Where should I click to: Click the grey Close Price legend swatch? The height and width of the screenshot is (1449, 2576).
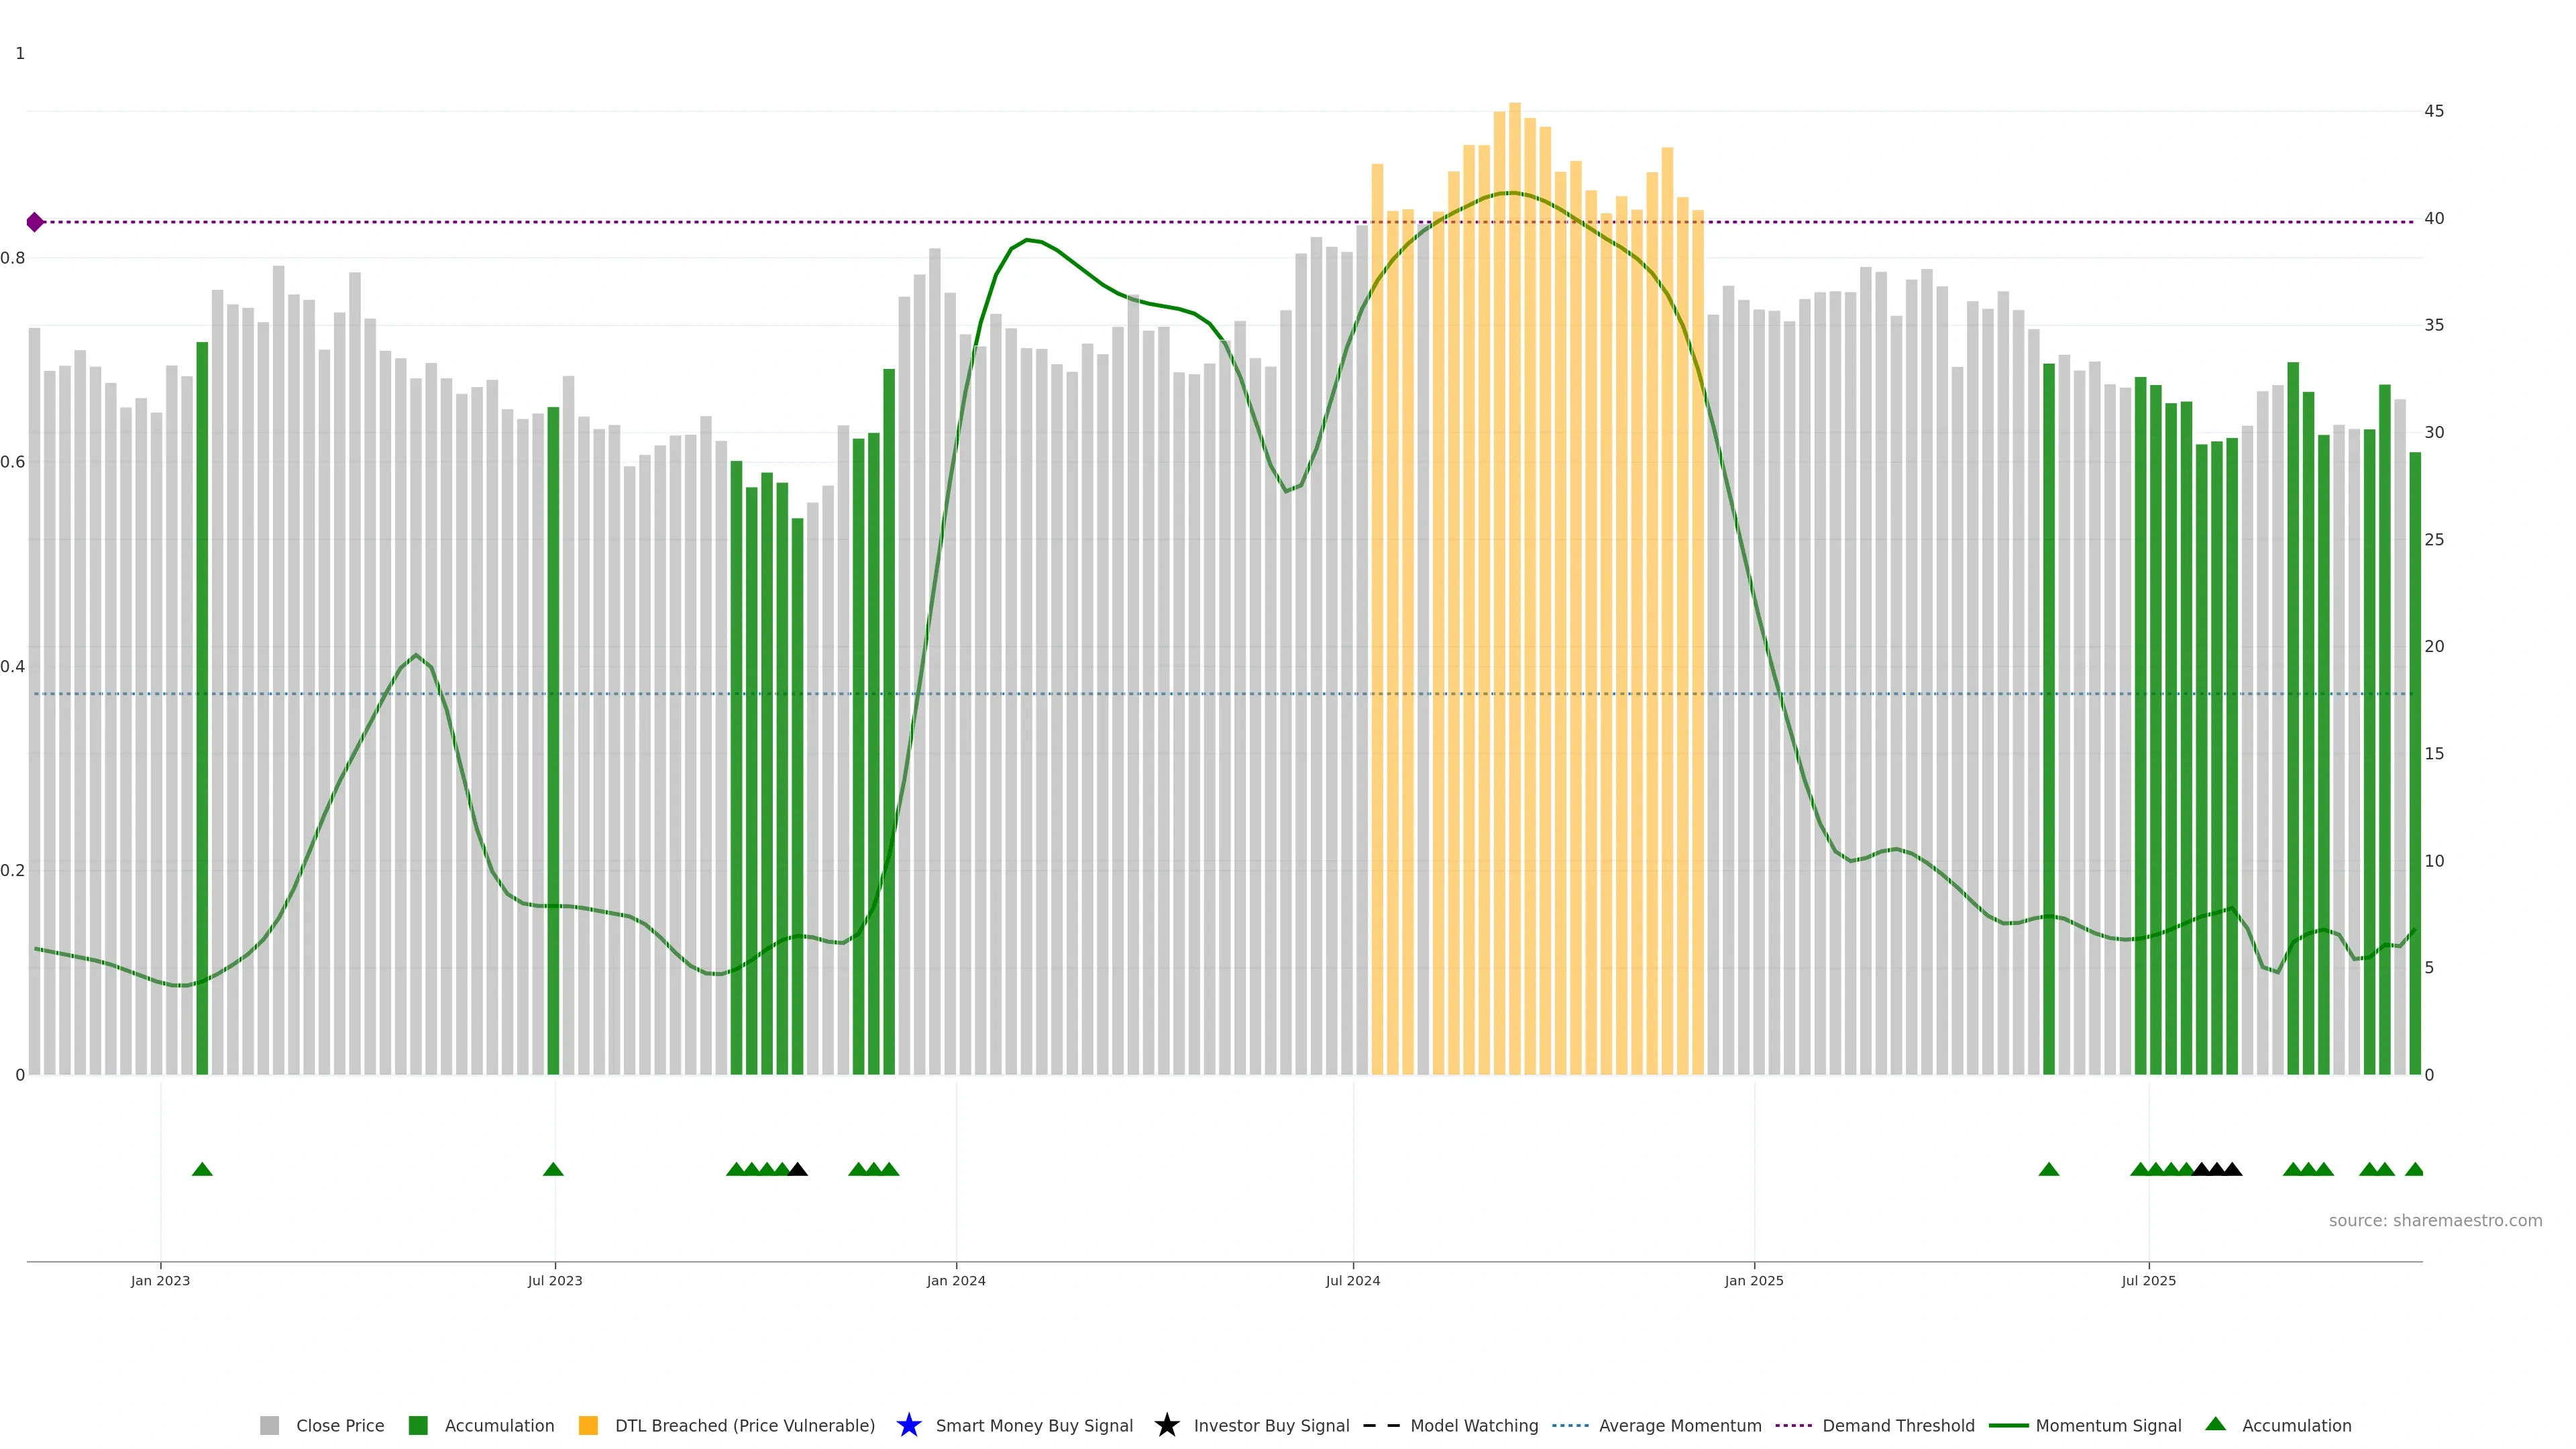(x=269, y=1425)
